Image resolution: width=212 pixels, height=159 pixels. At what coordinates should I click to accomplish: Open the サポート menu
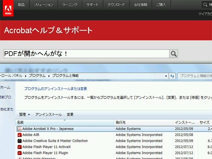pos(92,5)
